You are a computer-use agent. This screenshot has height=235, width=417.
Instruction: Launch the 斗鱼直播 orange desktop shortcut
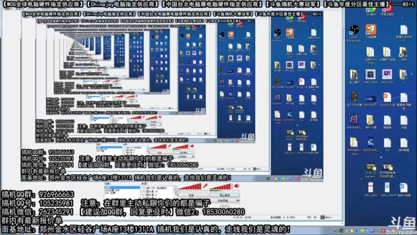tap(371, 31)
